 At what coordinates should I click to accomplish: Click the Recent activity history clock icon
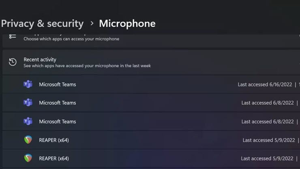[x=13, y=62]
